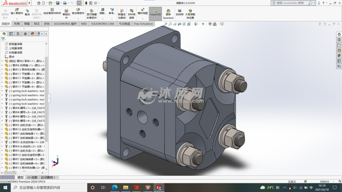Click the 运动算例 1 bottom tab
Screen dimensions: 342x192
pyautogui.click(x=48, y=177)
